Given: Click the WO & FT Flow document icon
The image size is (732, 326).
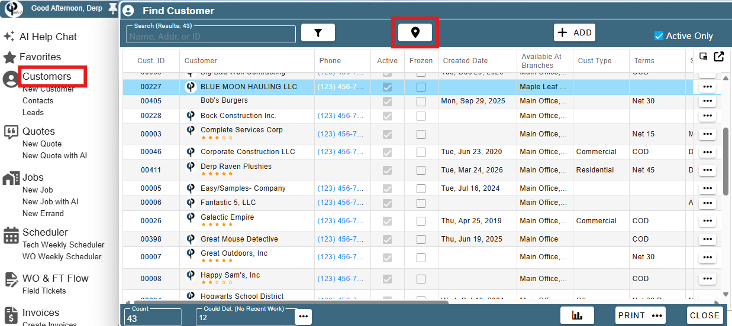Looking at the screenshot, I should point(11,280).
